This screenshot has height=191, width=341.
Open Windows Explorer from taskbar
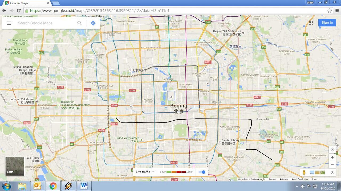pyautogui.click(x=22, y=186)
